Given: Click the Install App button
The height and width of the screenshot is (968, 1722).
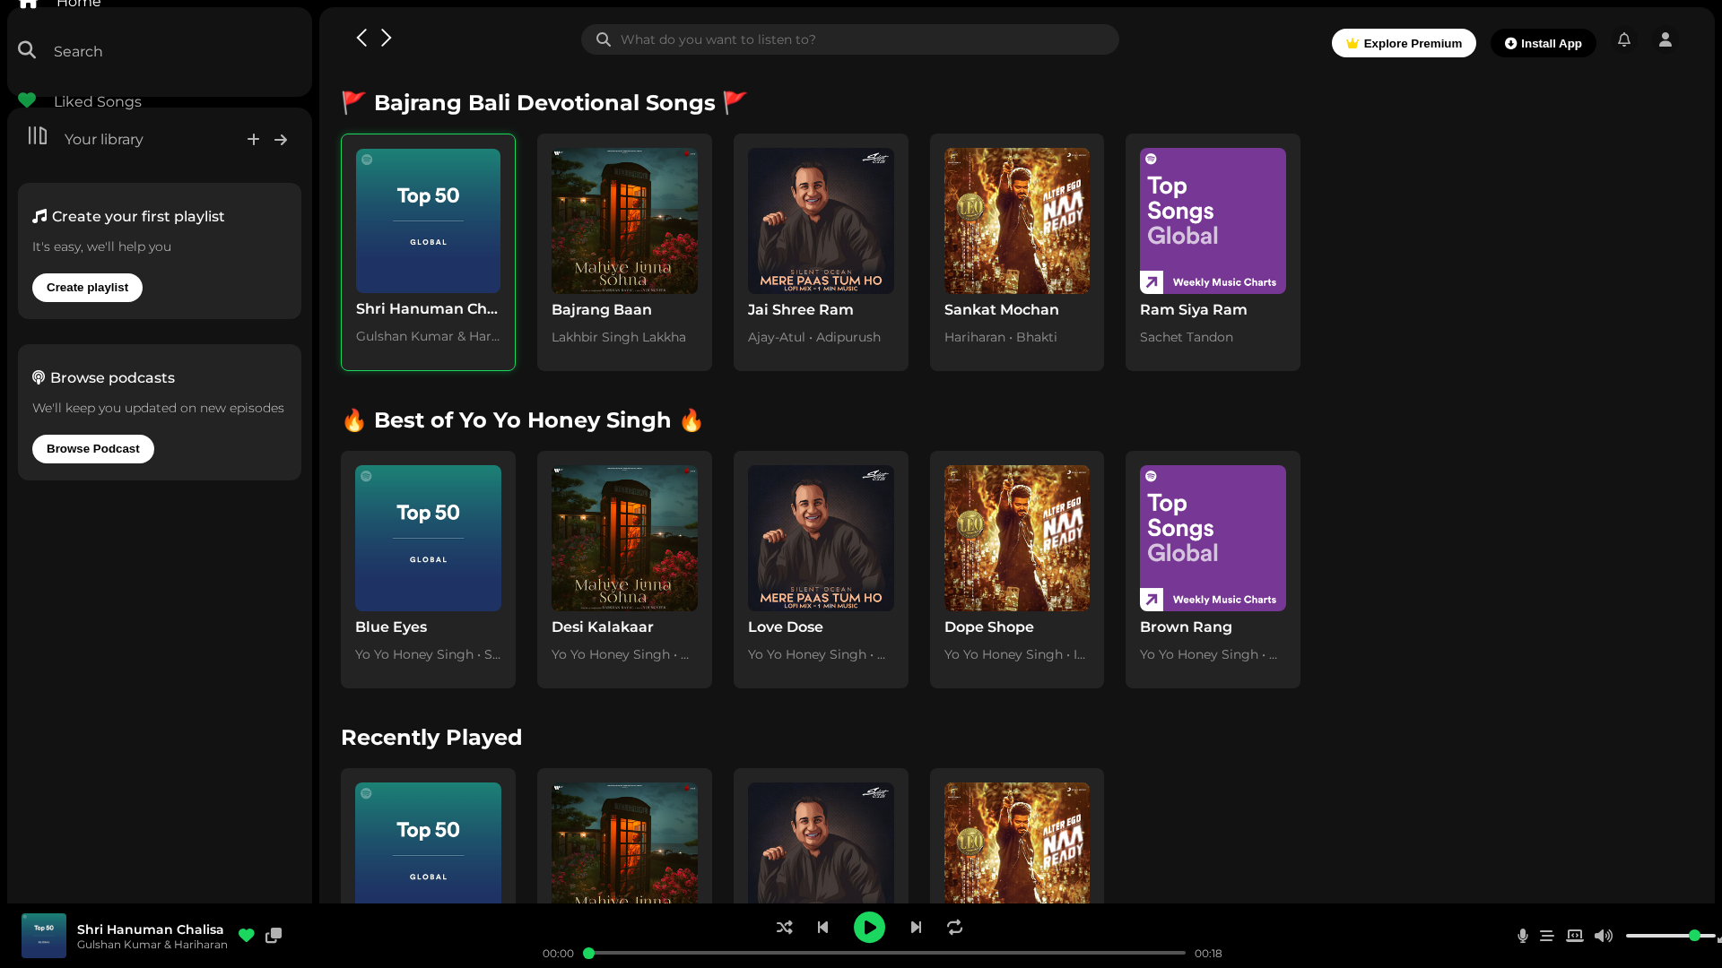Looking at the screenshot, I should [x=1544, y=43].
